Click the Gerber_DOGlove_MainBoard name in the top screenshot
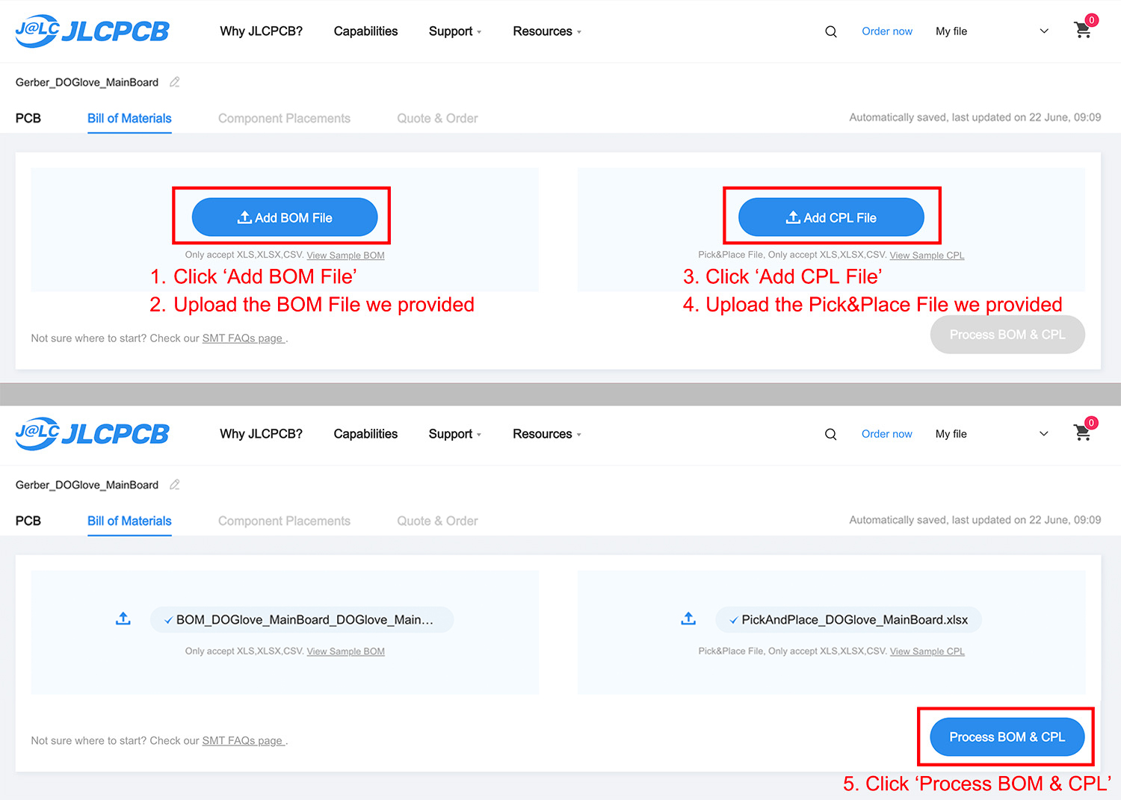This screenshot has height=800, width=1121. tap(87, 82)
